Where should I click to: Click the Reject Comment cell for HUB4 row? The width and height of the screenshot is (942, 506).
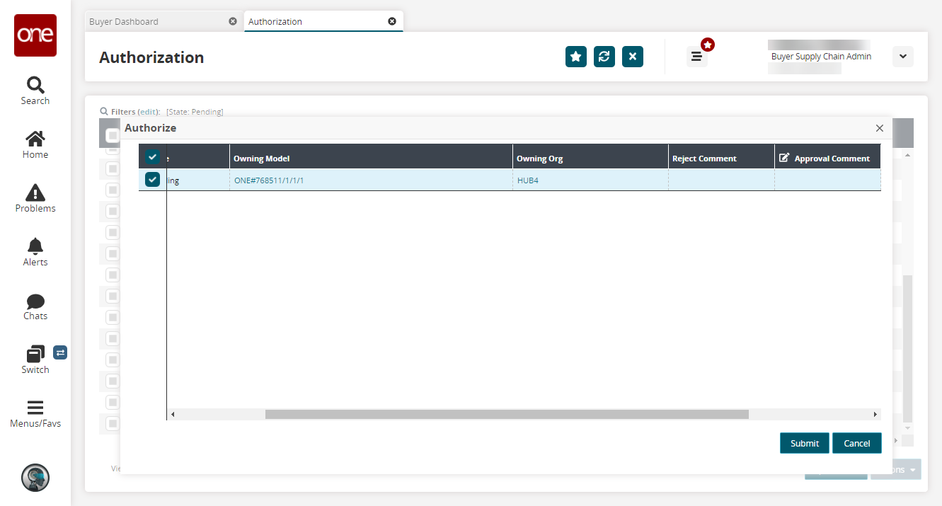tap(721, 180)
